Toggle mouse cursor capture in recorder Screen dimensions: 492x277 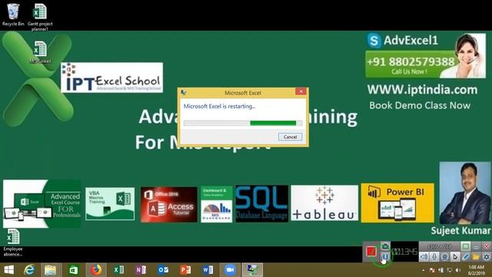[455, 256]
